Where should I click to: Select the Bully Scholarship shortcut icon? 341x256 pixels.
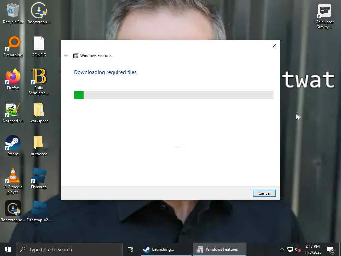point(39,82)
